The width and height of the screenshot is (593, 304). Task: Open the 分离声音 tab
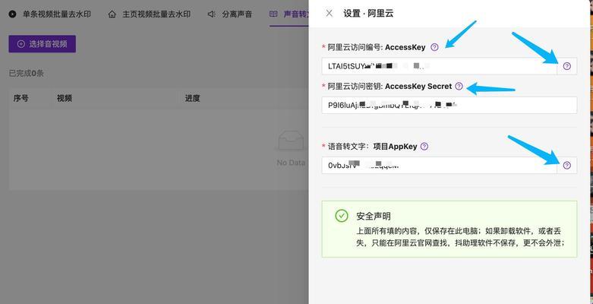[230, 14]
